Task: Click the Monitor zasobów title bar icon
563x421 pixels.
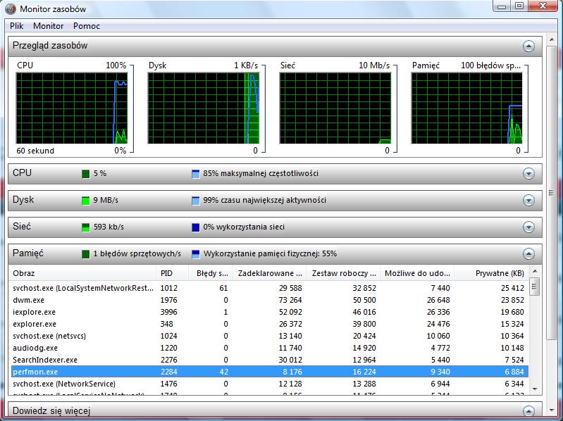Action: tap(11, 8)
